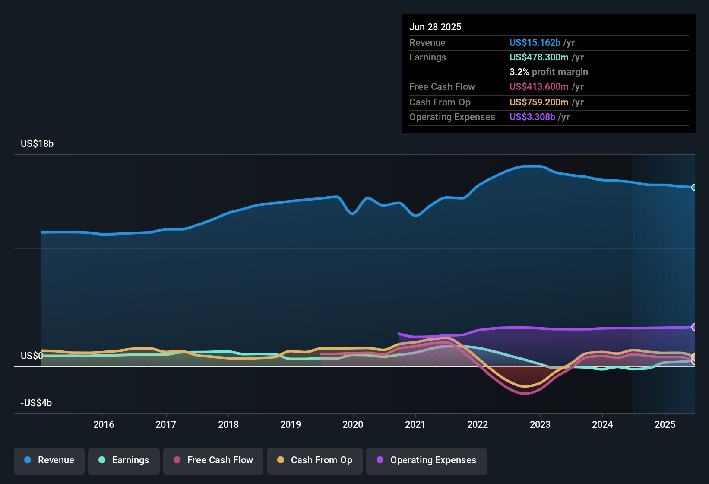
Task: Toggle the Operating Expenses series visibility
Action: 426,460
